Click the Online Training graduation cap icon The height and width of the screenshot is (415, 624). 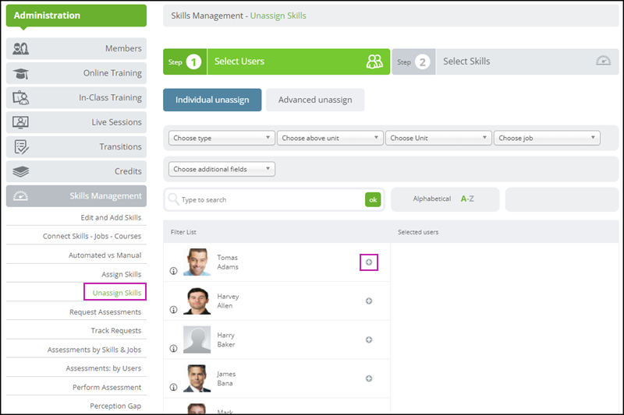coord(21,73)
